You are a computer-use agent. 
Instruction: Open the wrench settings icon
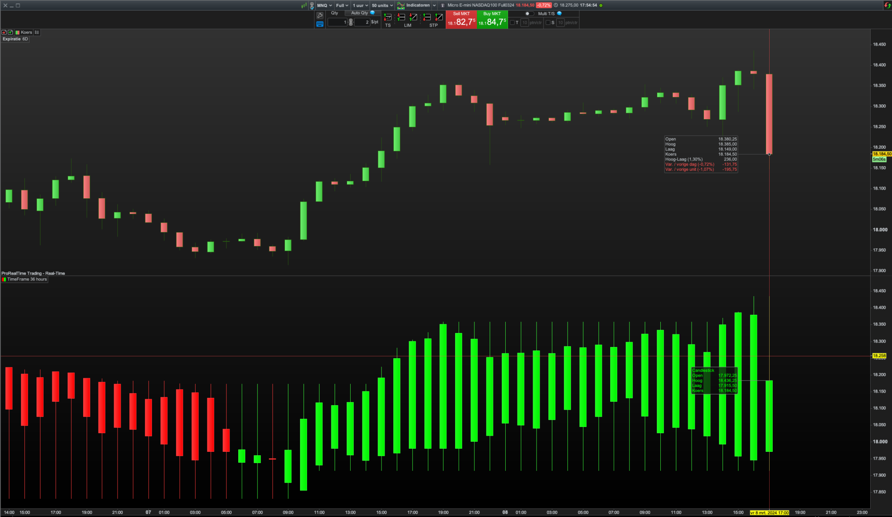pos(320,15)
